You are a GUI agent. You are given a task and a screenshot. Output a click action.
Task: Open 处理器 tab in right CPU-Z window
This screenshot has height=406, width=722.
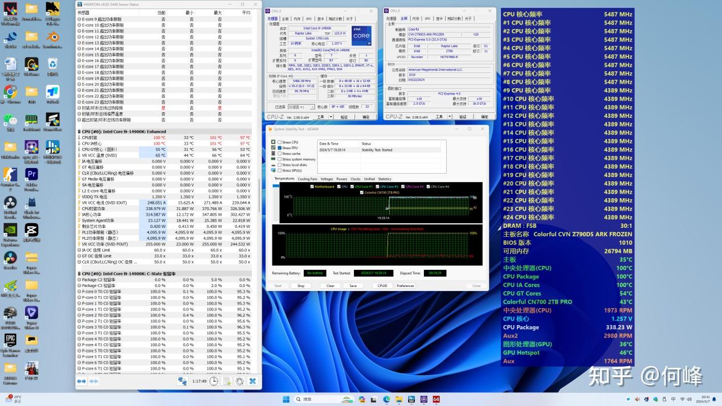point(392,19)
